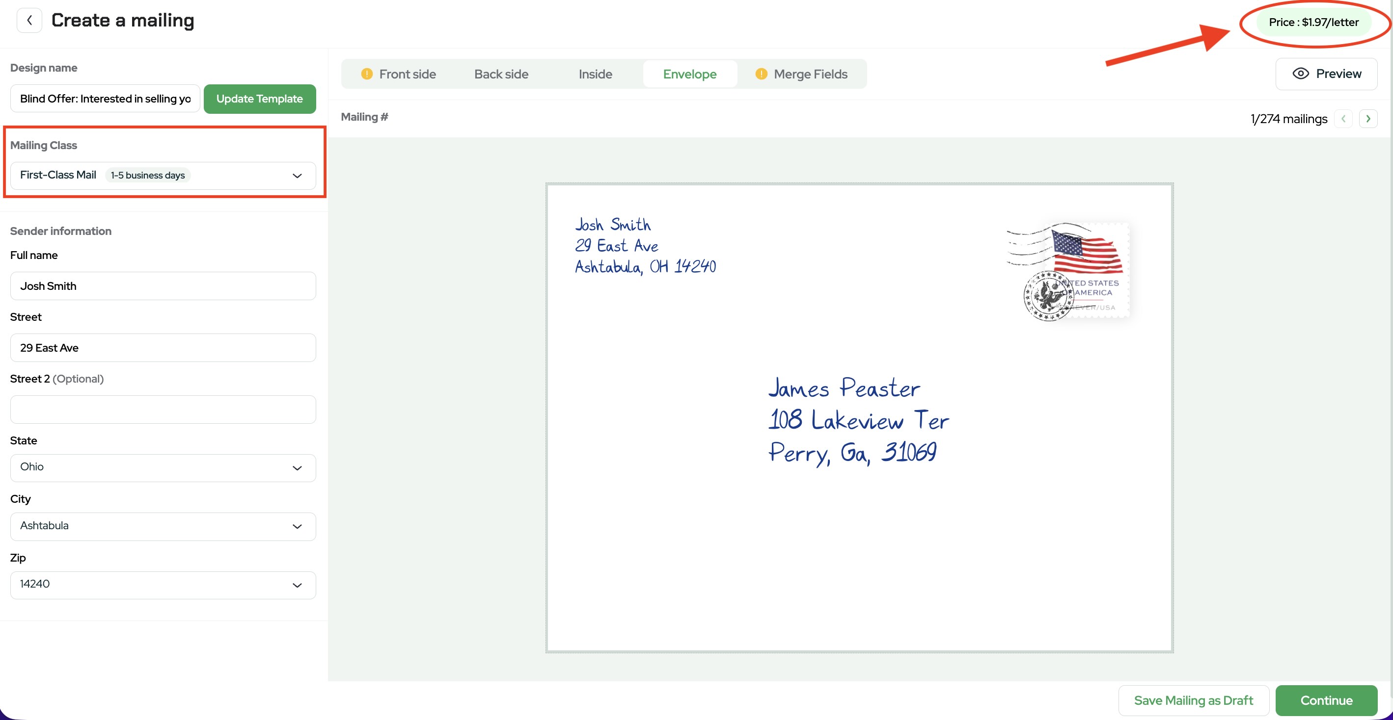The image size is (1393, 720).
Task: Click the eye icon in Preview
Action: tap(1300, 74)
